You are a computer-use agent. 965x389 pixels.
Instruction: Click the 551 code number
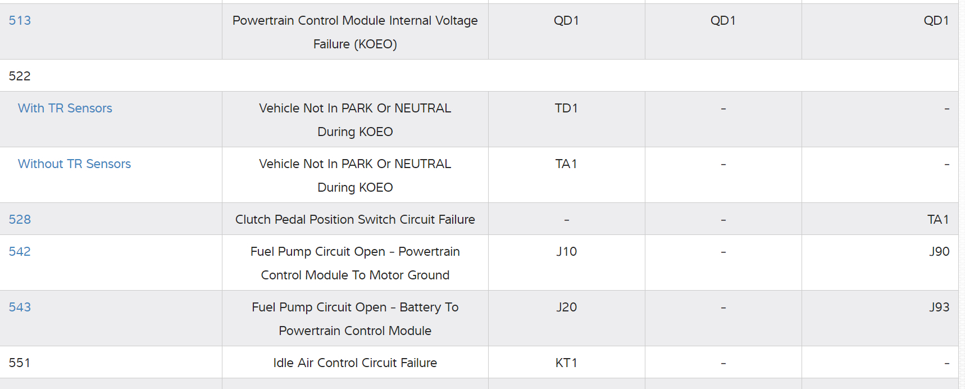click(20, 363)
